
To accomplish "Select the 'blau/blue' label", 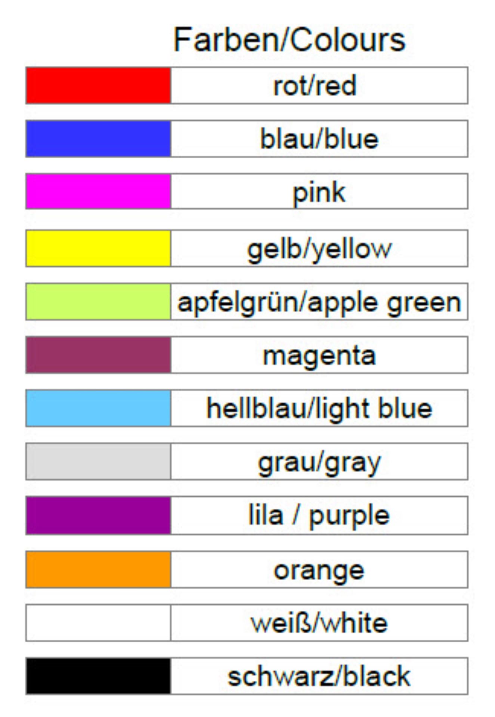I will 319,139.
